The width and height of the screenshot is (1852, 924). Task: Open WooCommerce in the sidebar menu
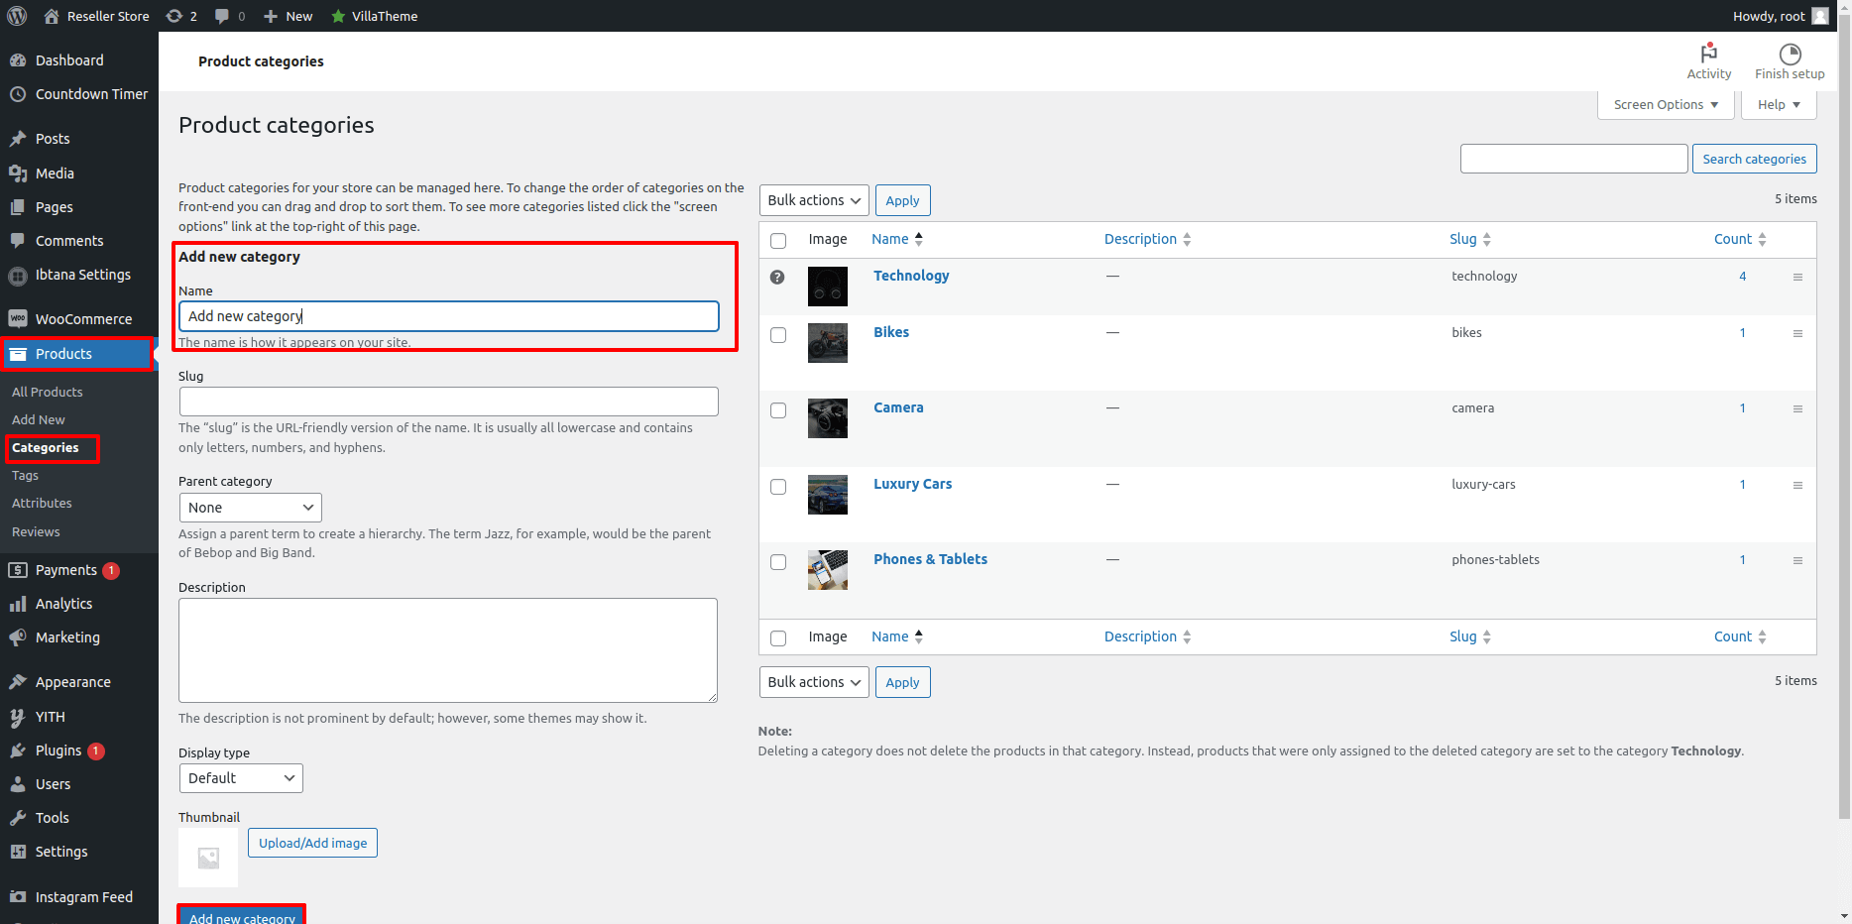pos(83,319)
